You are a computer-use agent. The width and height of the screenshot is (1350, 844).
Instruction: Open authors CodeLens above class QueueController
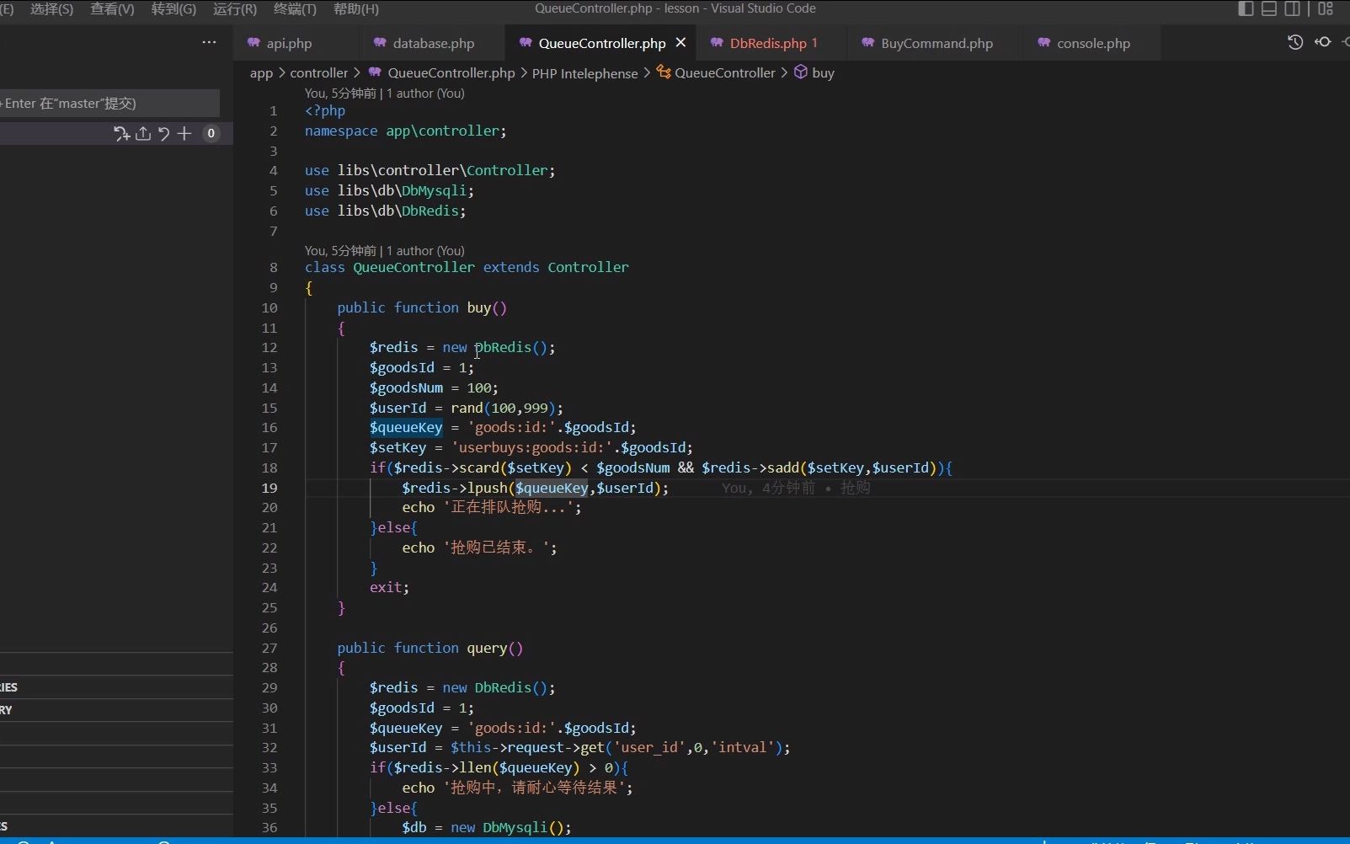384,251
